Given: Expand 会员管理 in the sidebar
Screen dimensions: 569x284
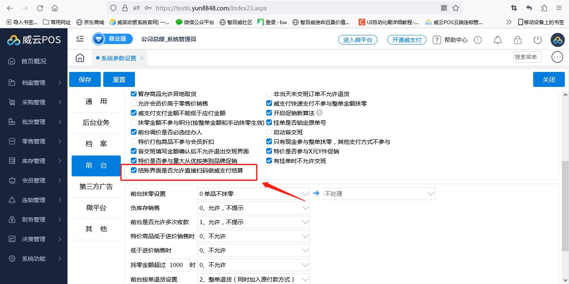Looking at the screenshot, I should (34, 180).
